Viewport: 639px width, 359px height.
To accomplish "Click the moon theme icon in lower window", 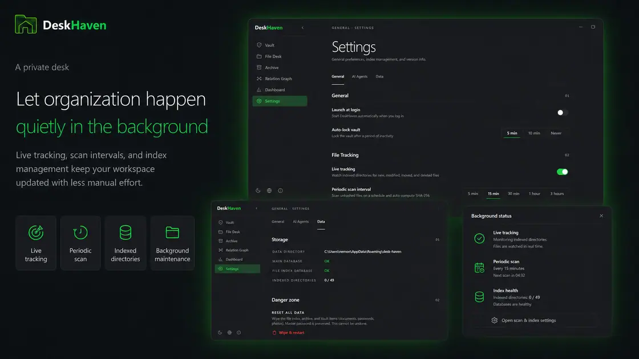I will (220, 333).
